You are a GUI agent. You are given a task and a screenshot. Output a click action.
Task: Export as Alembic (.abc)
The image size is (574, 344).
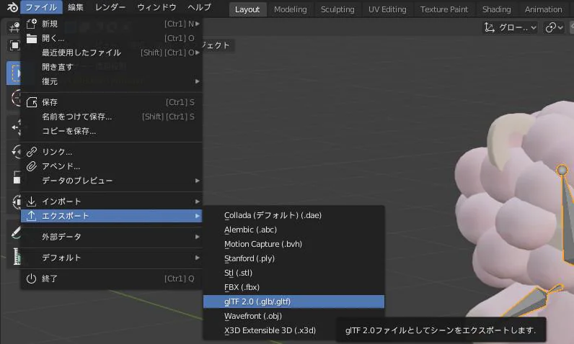pyautogui.click(x=294, y=230)
